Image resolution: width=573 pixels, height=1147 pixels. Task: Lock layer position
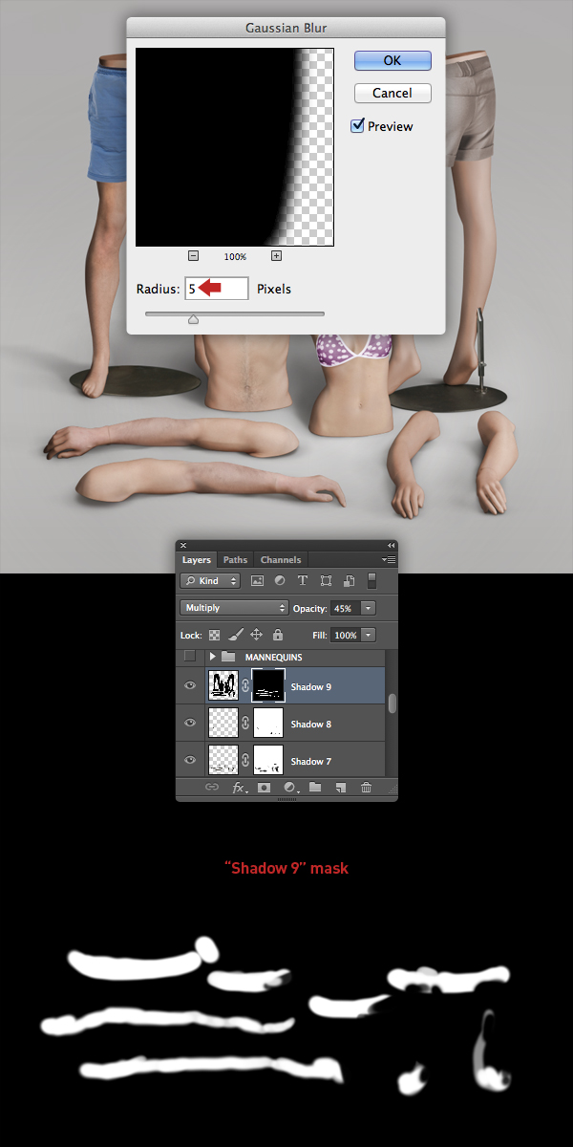(x=256, y=635)
